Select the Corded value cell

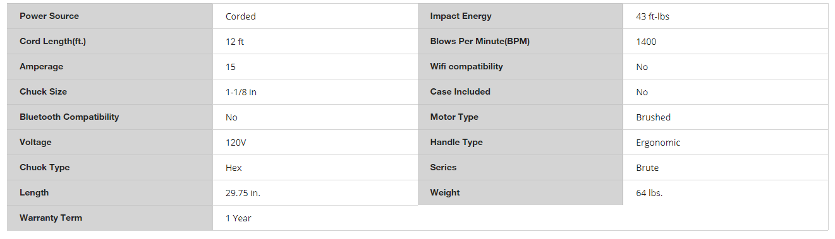tap(315, 16)
